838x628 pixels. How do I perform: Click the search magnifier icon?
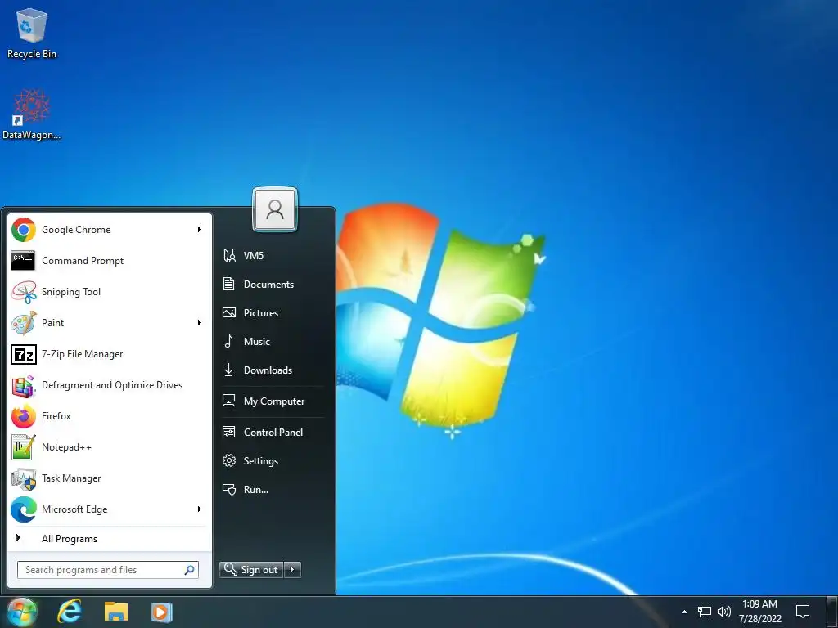coord(189,570)
